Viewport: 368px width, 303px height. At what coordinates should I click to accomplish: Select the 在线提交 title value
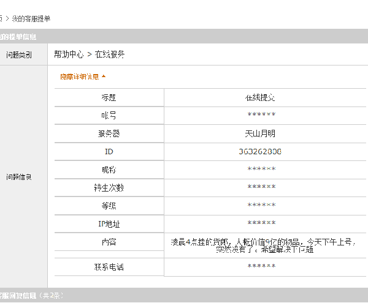point(261,97)
